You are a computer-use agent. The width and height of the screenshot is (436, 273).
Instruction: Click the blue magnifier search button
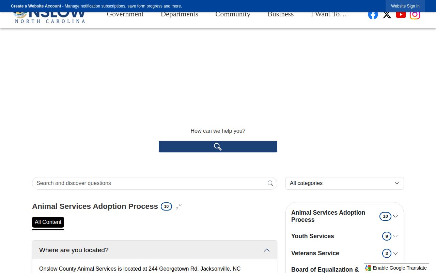(x=218, y=147)
